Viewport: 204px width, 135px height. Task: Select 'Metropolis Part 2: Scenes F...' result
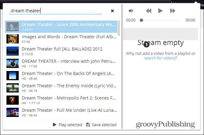(61, 100)
